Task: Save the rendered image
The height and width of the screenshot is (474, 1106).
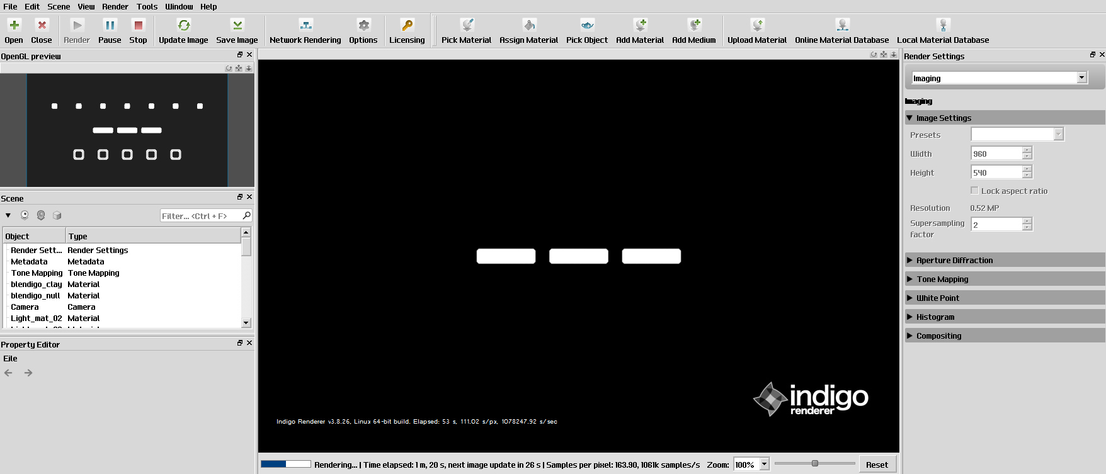Action: 237,26
